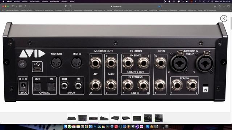Click the page vertical scrollbar
This screenshot has width=232, height=130.
[x=231, y=23]
